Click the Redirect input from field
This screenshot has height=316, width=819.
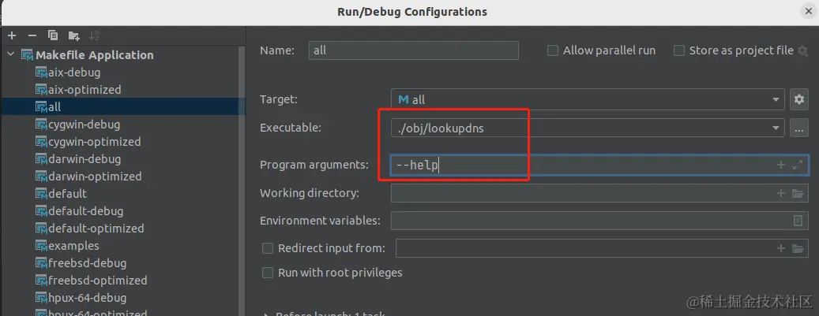[x=603, y=248]
